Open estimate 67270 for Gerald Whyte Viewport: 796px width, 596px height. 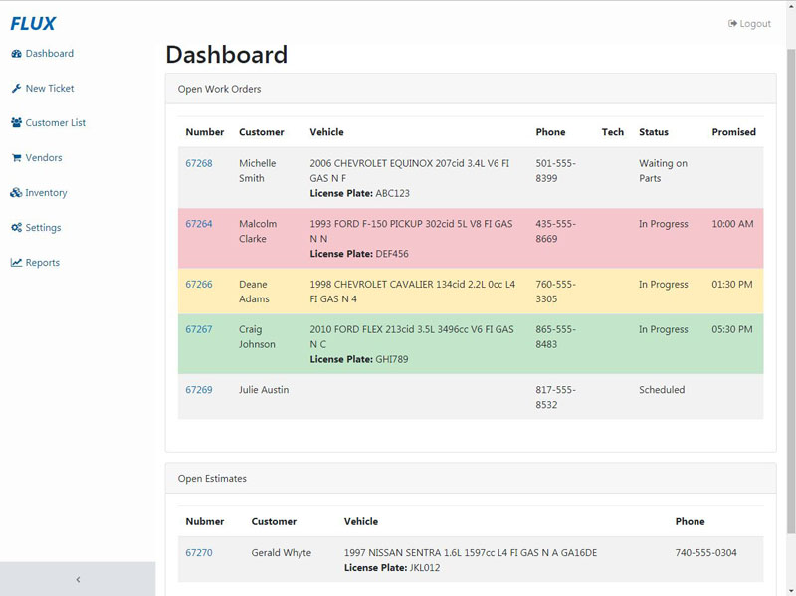199,553
